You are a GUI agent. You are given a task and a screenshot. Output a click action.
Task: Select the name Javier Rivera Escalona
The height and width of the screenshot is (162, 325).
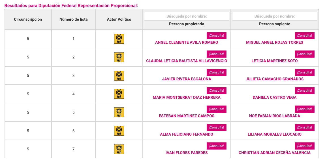tap(187, 79)
